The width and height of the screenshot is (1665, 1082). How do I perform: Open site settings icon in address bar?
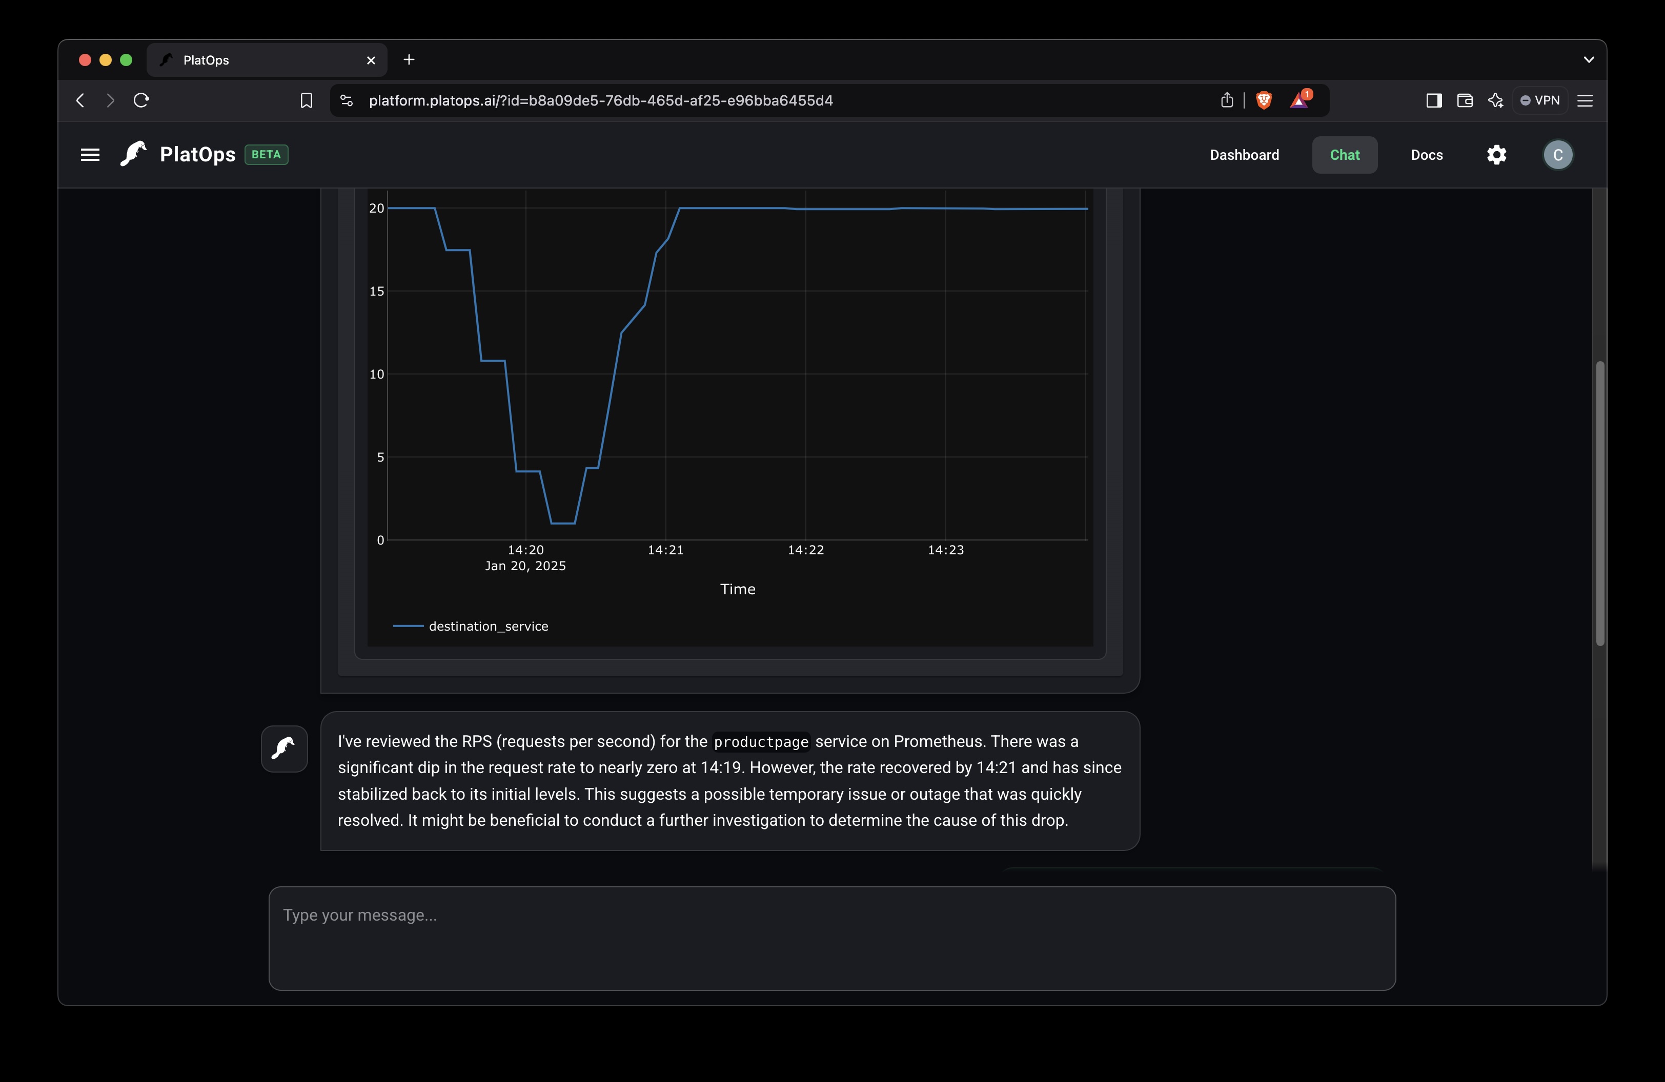347,100
